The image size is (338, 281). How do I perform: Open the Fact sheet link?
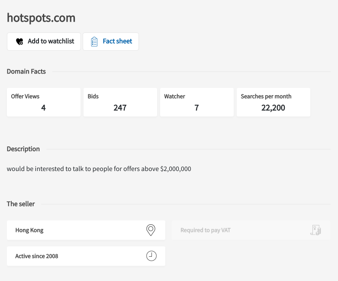pyautogui.click(x=117, y=42)
